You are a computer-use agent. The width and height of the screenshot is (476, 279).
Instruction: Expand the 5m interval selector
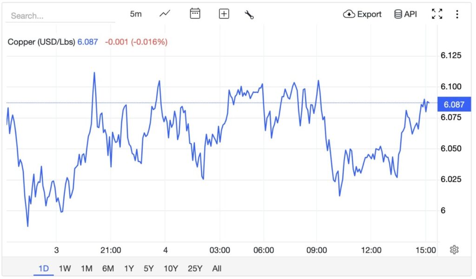pos(136,14)
